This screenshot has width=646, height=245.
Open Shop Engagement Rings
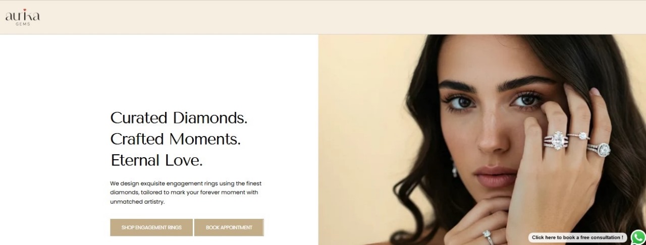(151, 227)
